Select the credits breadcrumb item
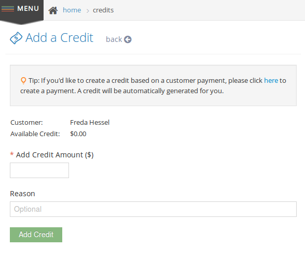The width and height of the screenshot is (305, 263). [103, 10]
